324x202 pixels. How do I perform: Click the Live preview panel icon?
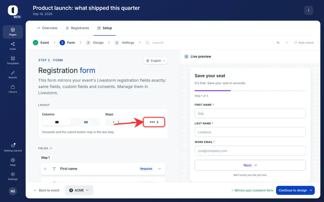coord(186,57)
